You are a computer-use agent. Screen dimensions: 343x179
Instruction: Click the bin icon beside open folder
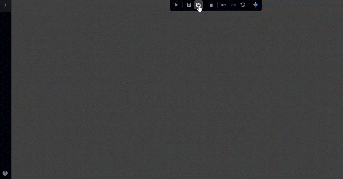(x=211, y=5)
